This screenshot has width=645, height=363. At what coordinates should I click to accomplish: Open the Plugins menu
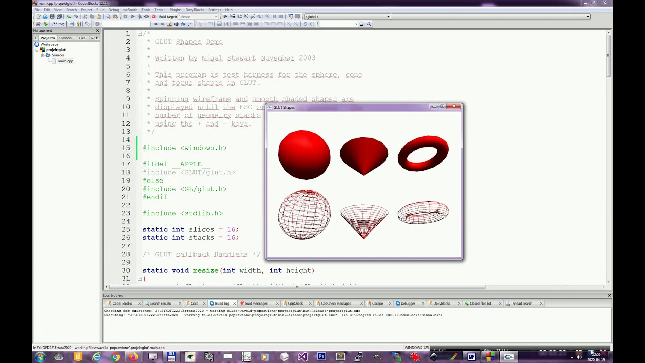click(x=175, y=10)
